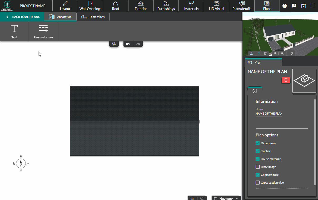Enable the Trace image option
The width and height of the screenshot is (318, 200).
click(257, 167)
